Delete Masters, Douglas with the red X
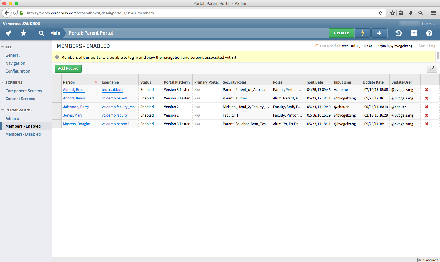 [427, 124]
